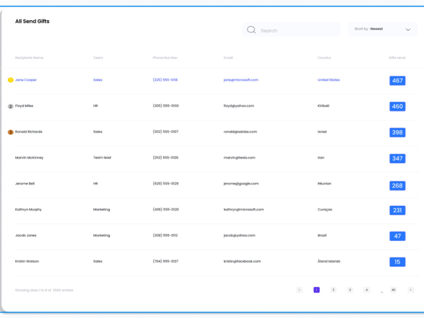Select the United States country link

point(329,80)
